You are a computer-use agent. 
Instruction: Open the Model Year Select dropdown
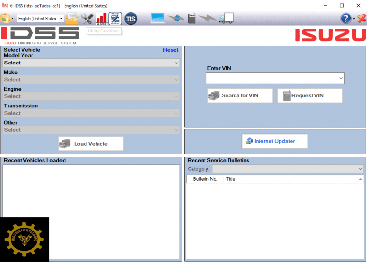[91, 63]
